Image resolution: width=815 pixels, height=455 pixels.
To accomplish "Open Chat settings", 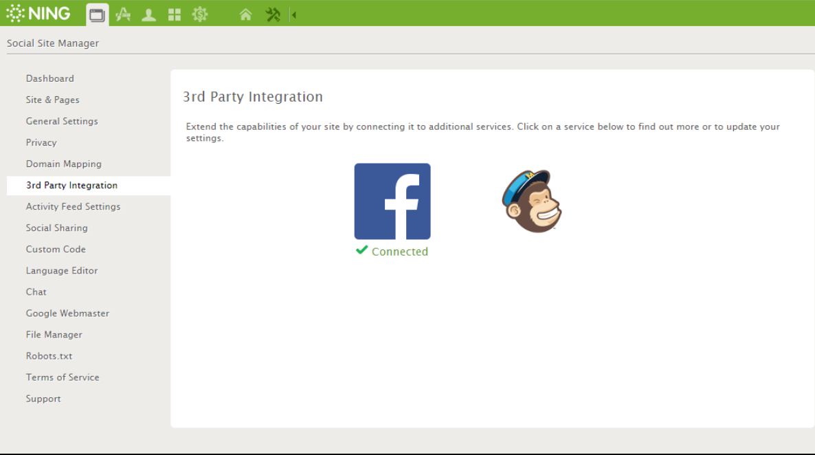I will pyautogui.click(x=36, y=291).
